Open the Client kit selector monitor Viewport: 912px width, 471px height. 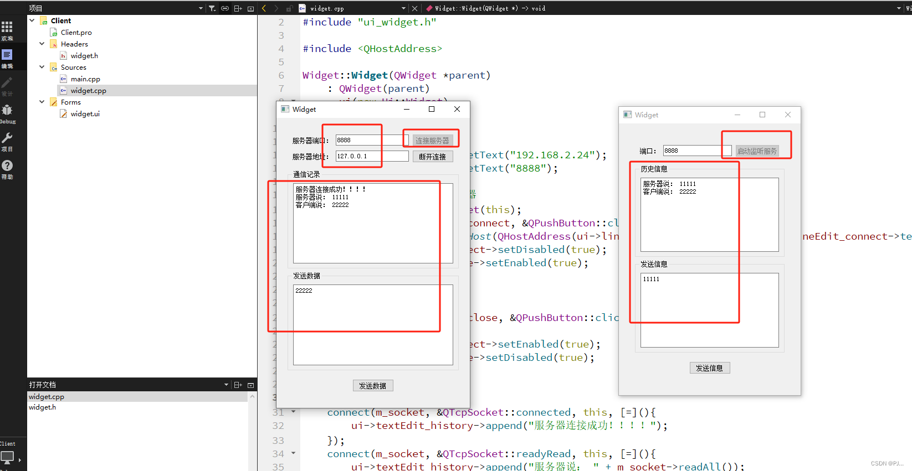point(8,457)
